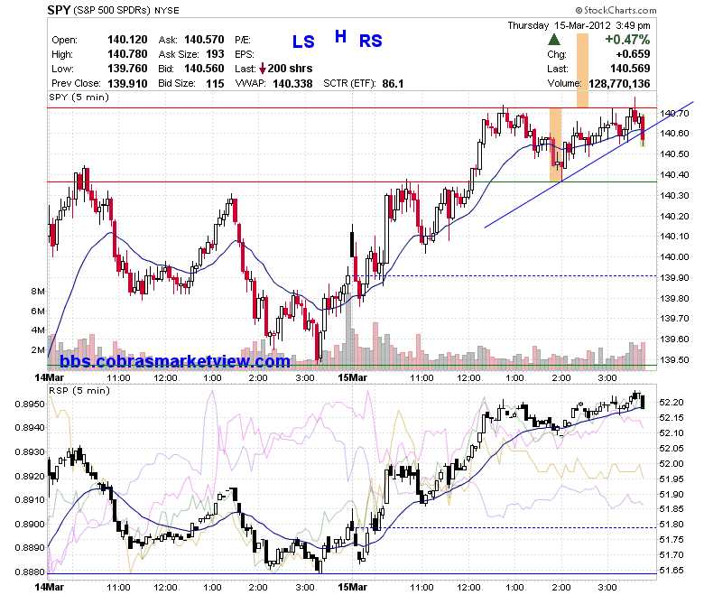The image size is (704, 595).
Task: Click the Open value 140.120
Action: click(x=127, y=40)
